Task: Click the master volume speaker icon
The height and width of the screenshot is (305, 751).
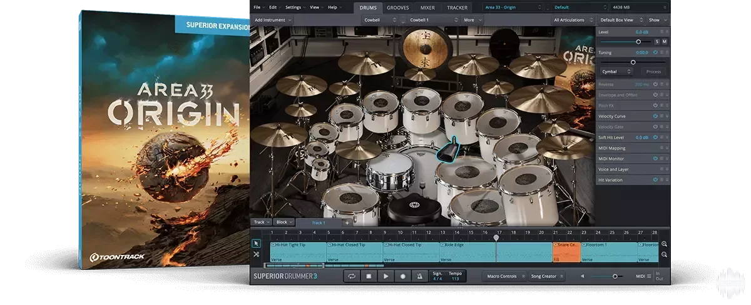Action: tap(583, 276)
